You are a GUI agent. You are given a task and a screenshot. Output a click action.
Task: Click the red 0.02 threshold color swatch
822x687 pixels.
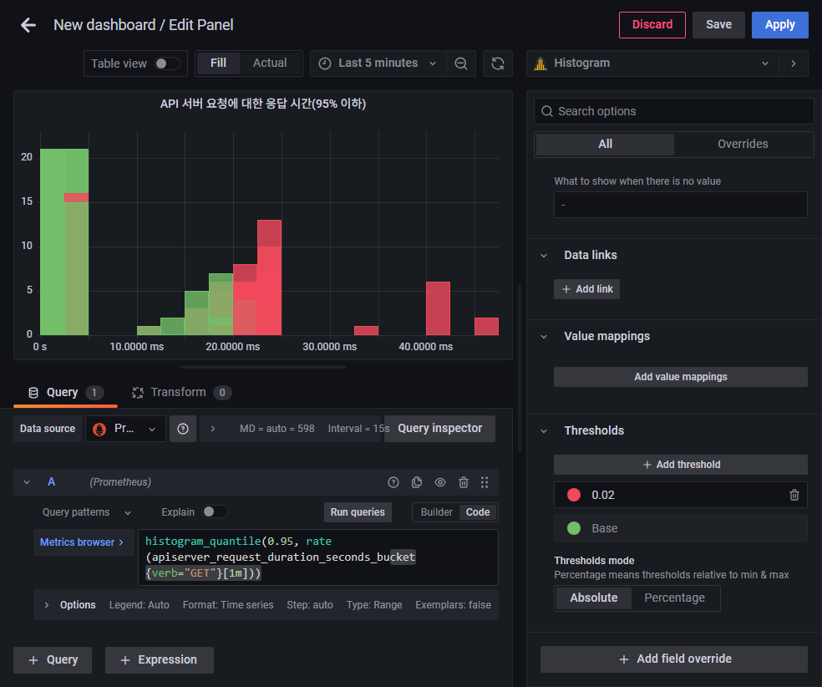coord(574,495)
